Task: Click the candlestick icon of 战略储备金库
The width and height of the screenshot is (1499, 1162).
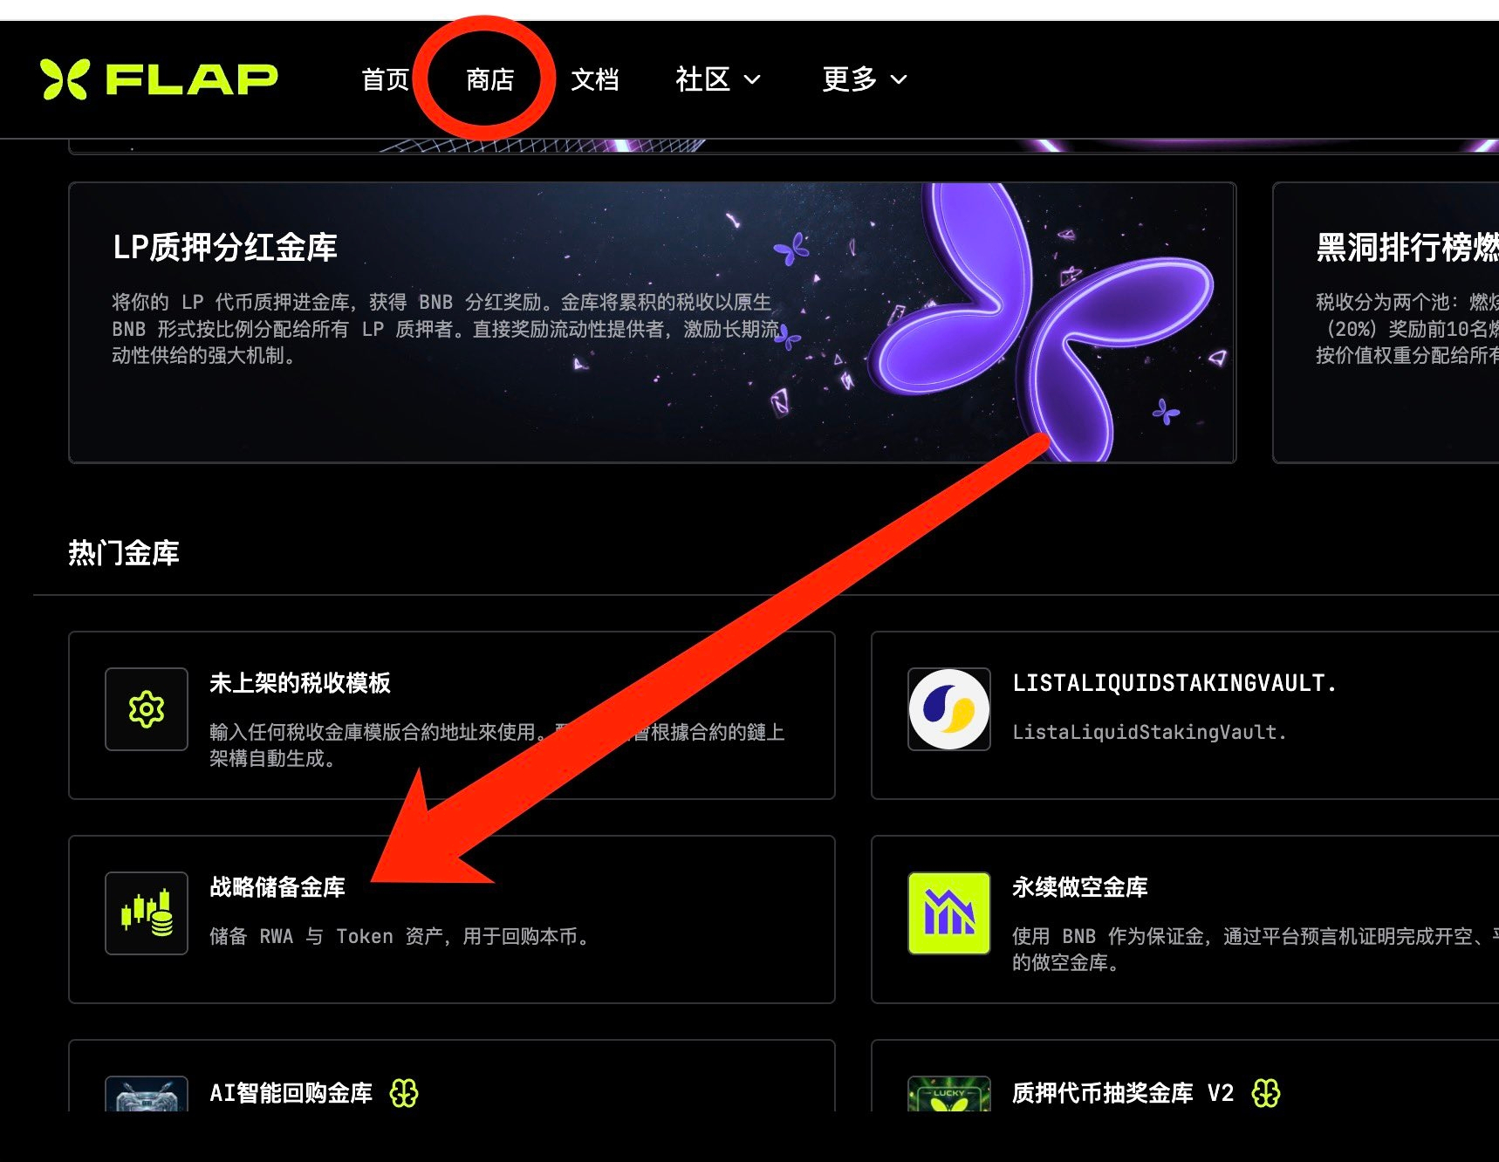Action: tap(147, 913)
